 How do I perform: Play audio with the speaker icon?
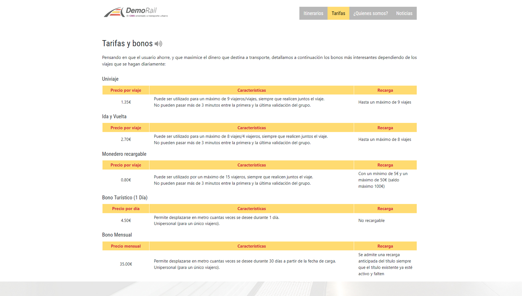click(158, 44)
